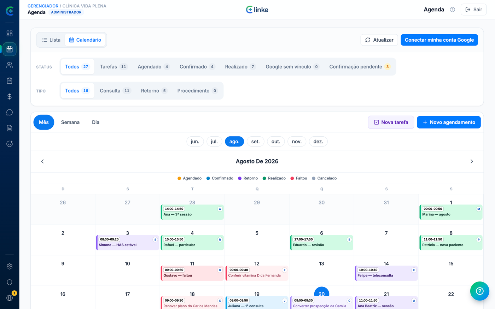Filter status by Confirmado
Viewport: 495px width, 309px height.
(197, 67)
